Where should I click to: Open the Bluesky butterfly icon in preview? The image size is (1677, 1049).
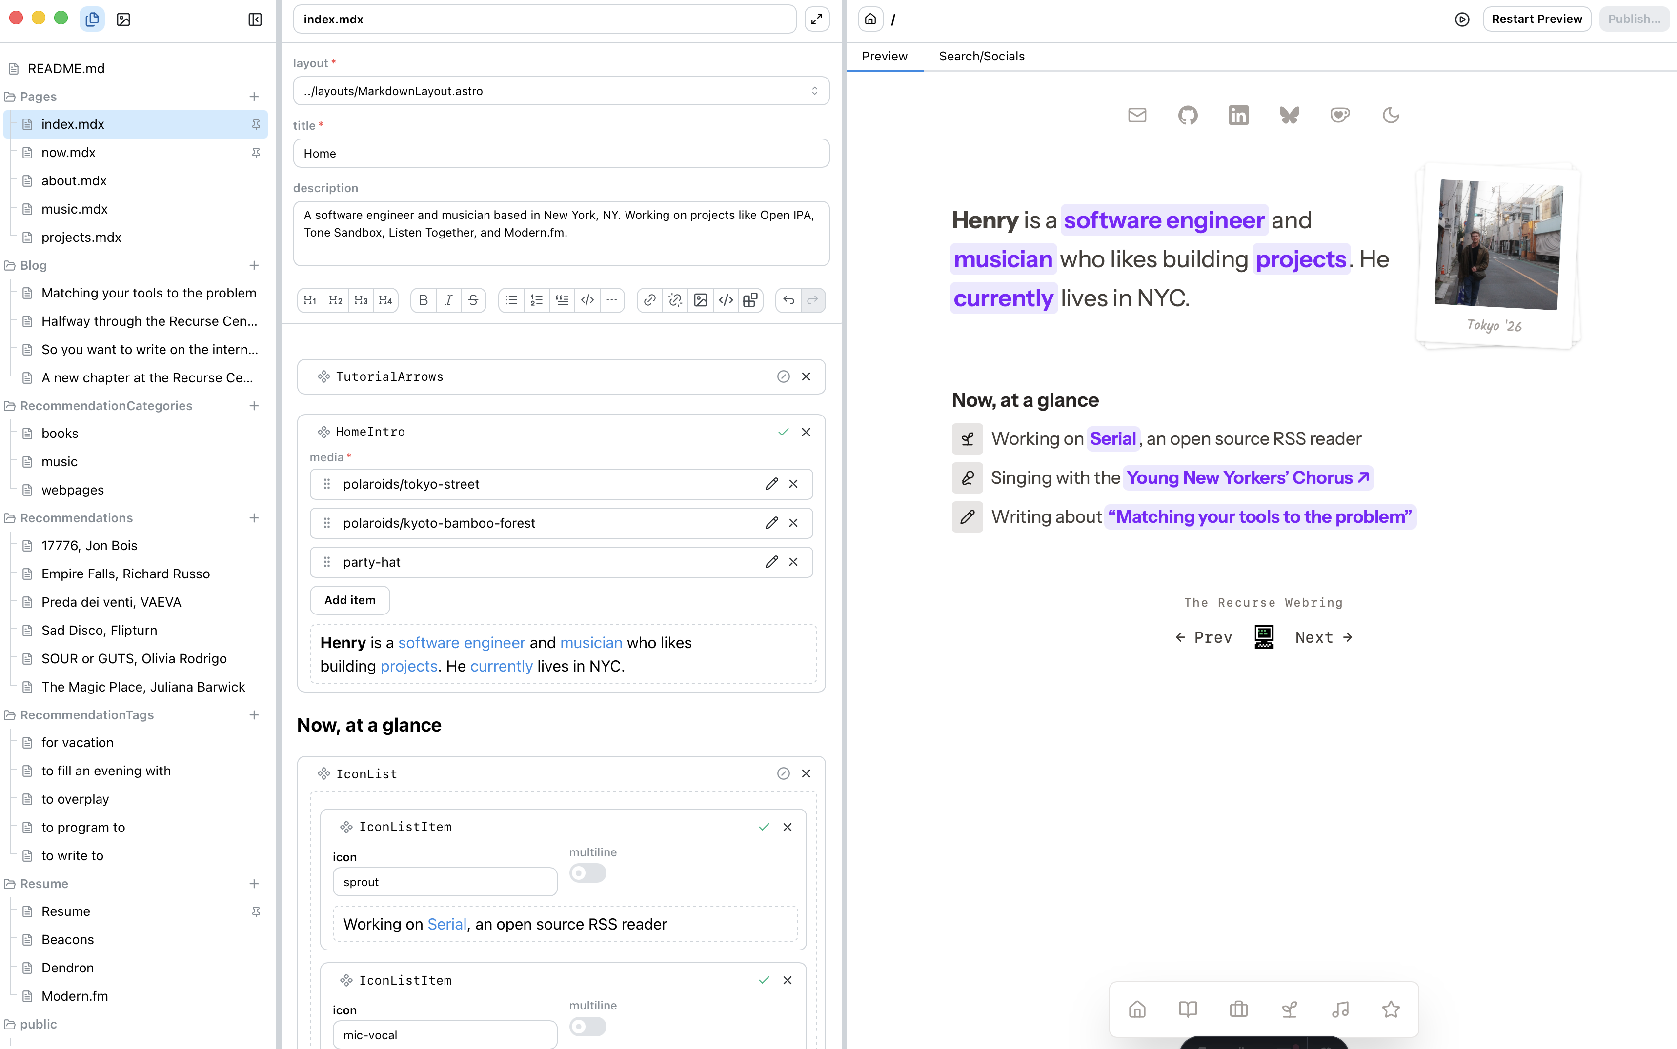click(x=1289, y=115)
